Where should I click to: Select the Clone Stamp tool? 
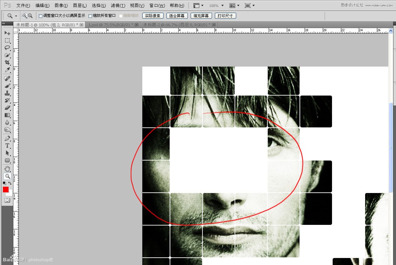point(7,93)
